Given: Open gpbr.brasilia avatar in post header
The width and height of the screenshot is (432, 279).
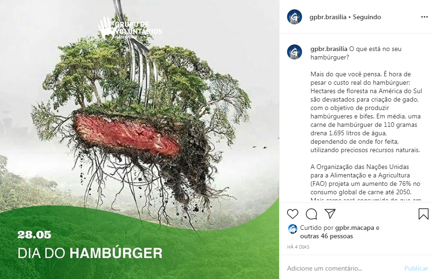Looking at the screenshot, I should point(295,17).
